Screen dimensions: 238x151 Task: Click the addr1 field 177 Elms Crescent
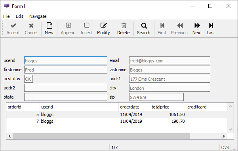coord(169,79)
